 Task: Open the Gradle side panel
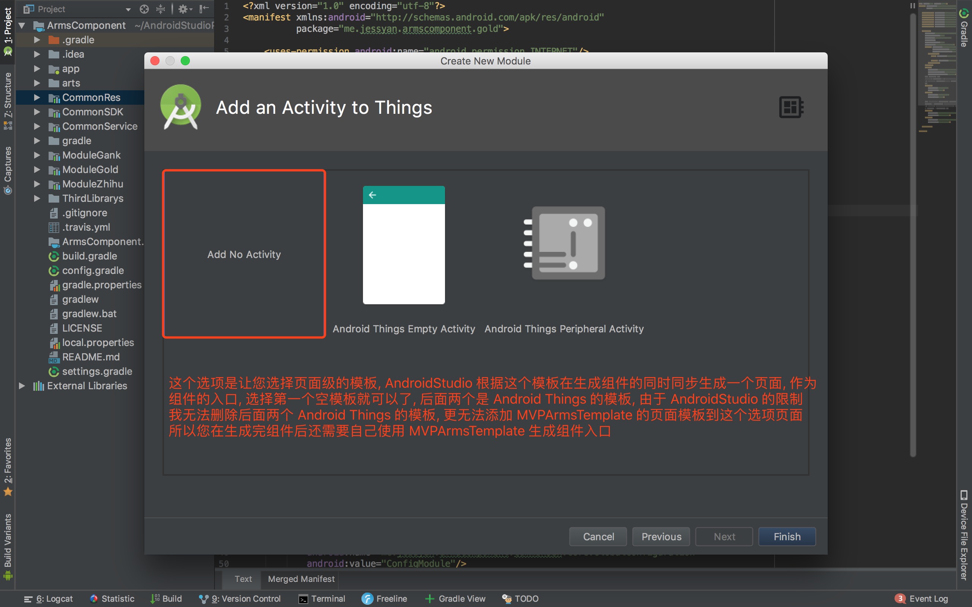tap(964, 28)
